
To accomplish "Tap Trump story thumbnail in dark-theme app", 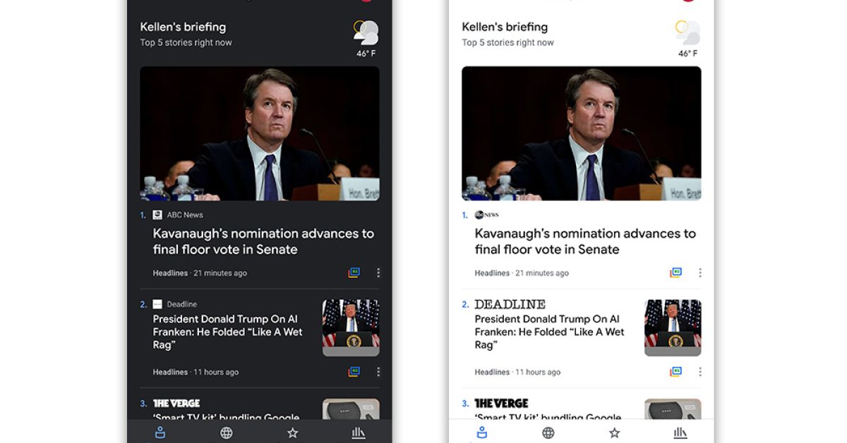I will 351,327.
